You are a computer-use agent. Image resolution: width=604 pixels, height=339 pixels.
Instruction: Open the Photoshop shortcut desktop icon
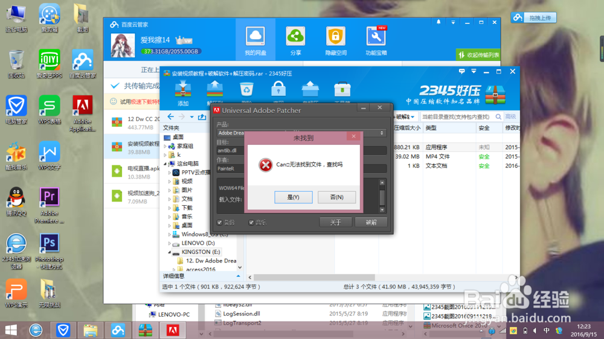tap(50, 252)
